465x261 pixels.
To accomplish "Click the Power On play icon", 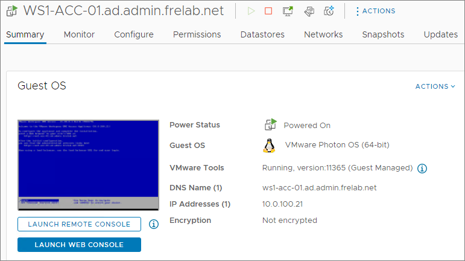I will (x=251, y=11).
